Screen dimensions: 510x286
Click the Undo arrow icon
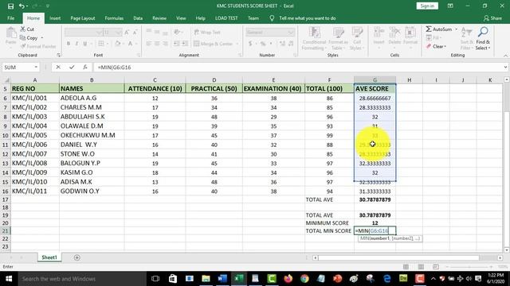(x=22, y=6)
